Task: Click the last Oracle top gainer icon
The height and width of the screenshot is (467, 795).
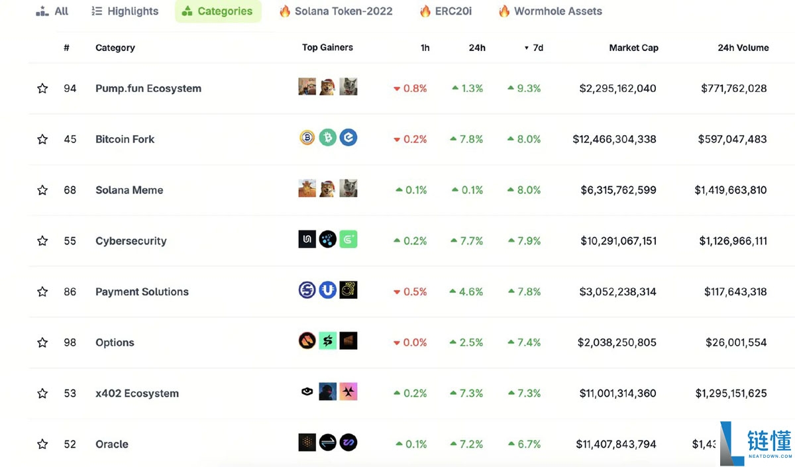Action: [x=348, y=442]
